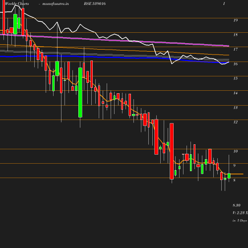Click the price axis label 19

coord(236,20)
